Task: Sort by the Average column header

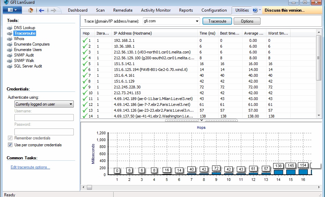Action: tap(254, 33)
